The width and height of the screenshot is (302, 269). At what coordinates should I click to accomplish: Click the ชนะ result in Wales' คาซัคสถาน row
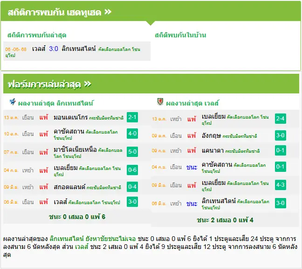coord(192,167)
